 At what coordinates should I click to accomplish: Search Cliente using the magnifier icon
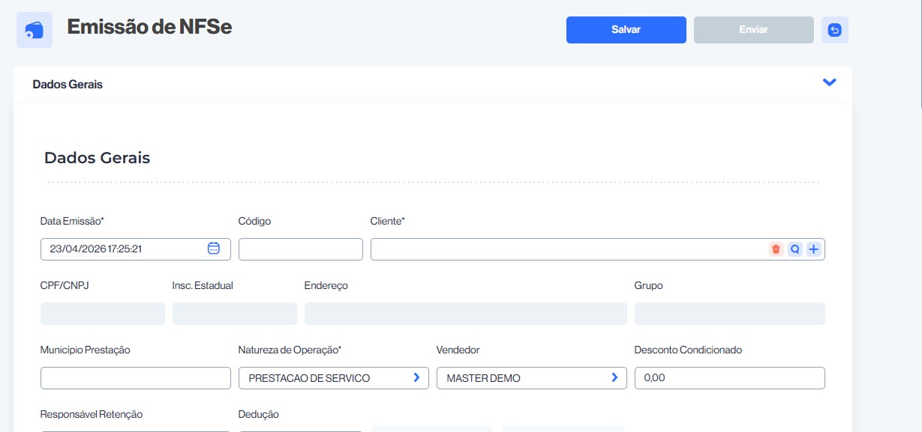click(795, 249)
